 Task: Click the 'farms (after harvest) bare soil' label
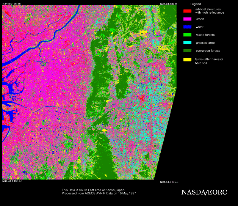coord(209,61)
